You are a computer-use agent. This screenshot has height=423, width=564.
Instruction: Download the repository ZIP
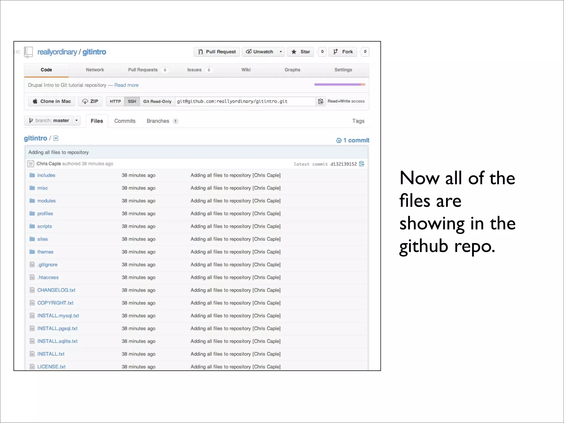pos(90,101)
